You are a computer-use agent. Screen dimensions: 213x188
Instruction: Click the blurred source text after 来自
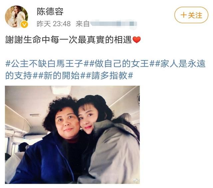coord(113,24)
